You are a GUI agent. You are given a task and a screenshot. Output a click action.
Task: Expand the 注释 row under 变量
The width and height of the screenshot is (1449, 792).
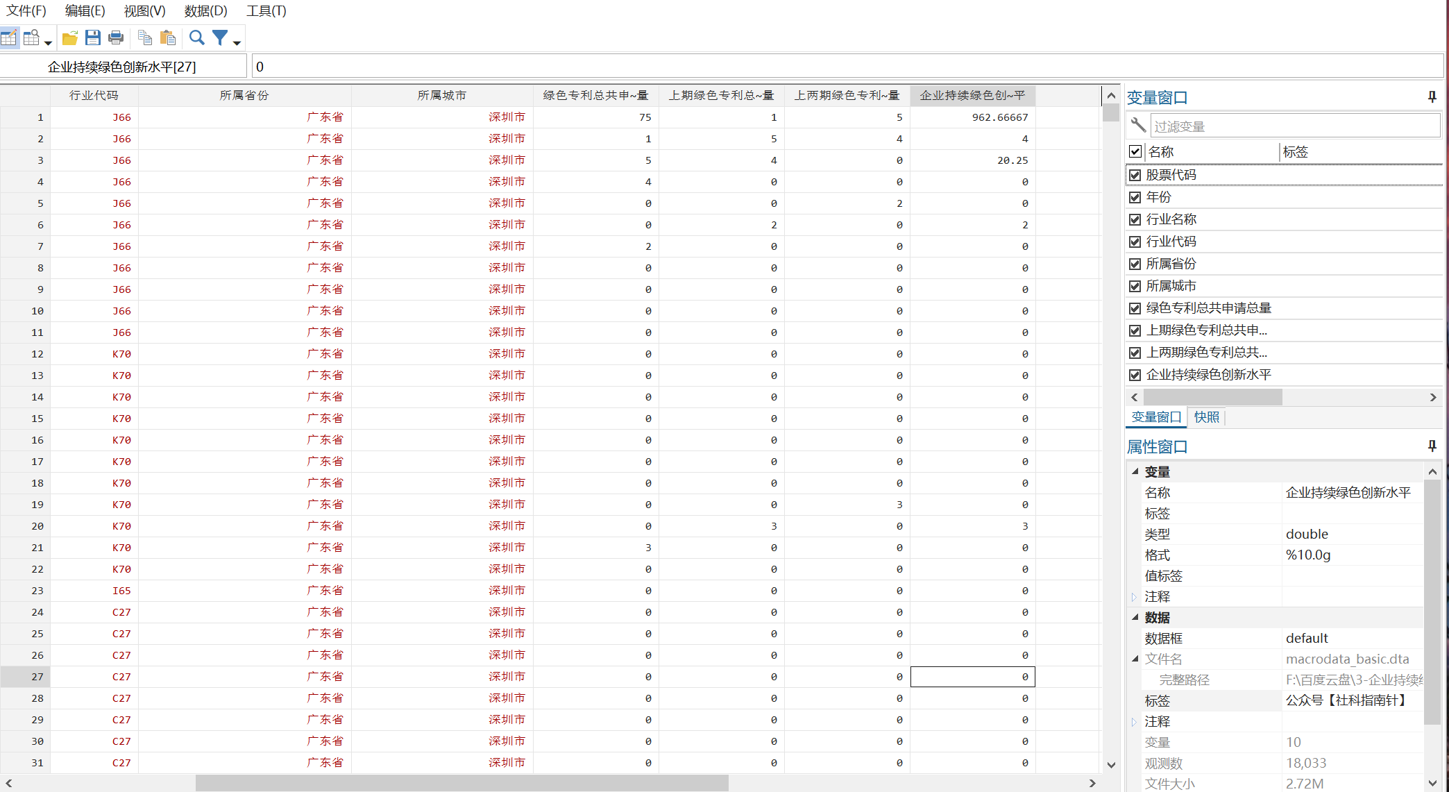pos(1134,597)
